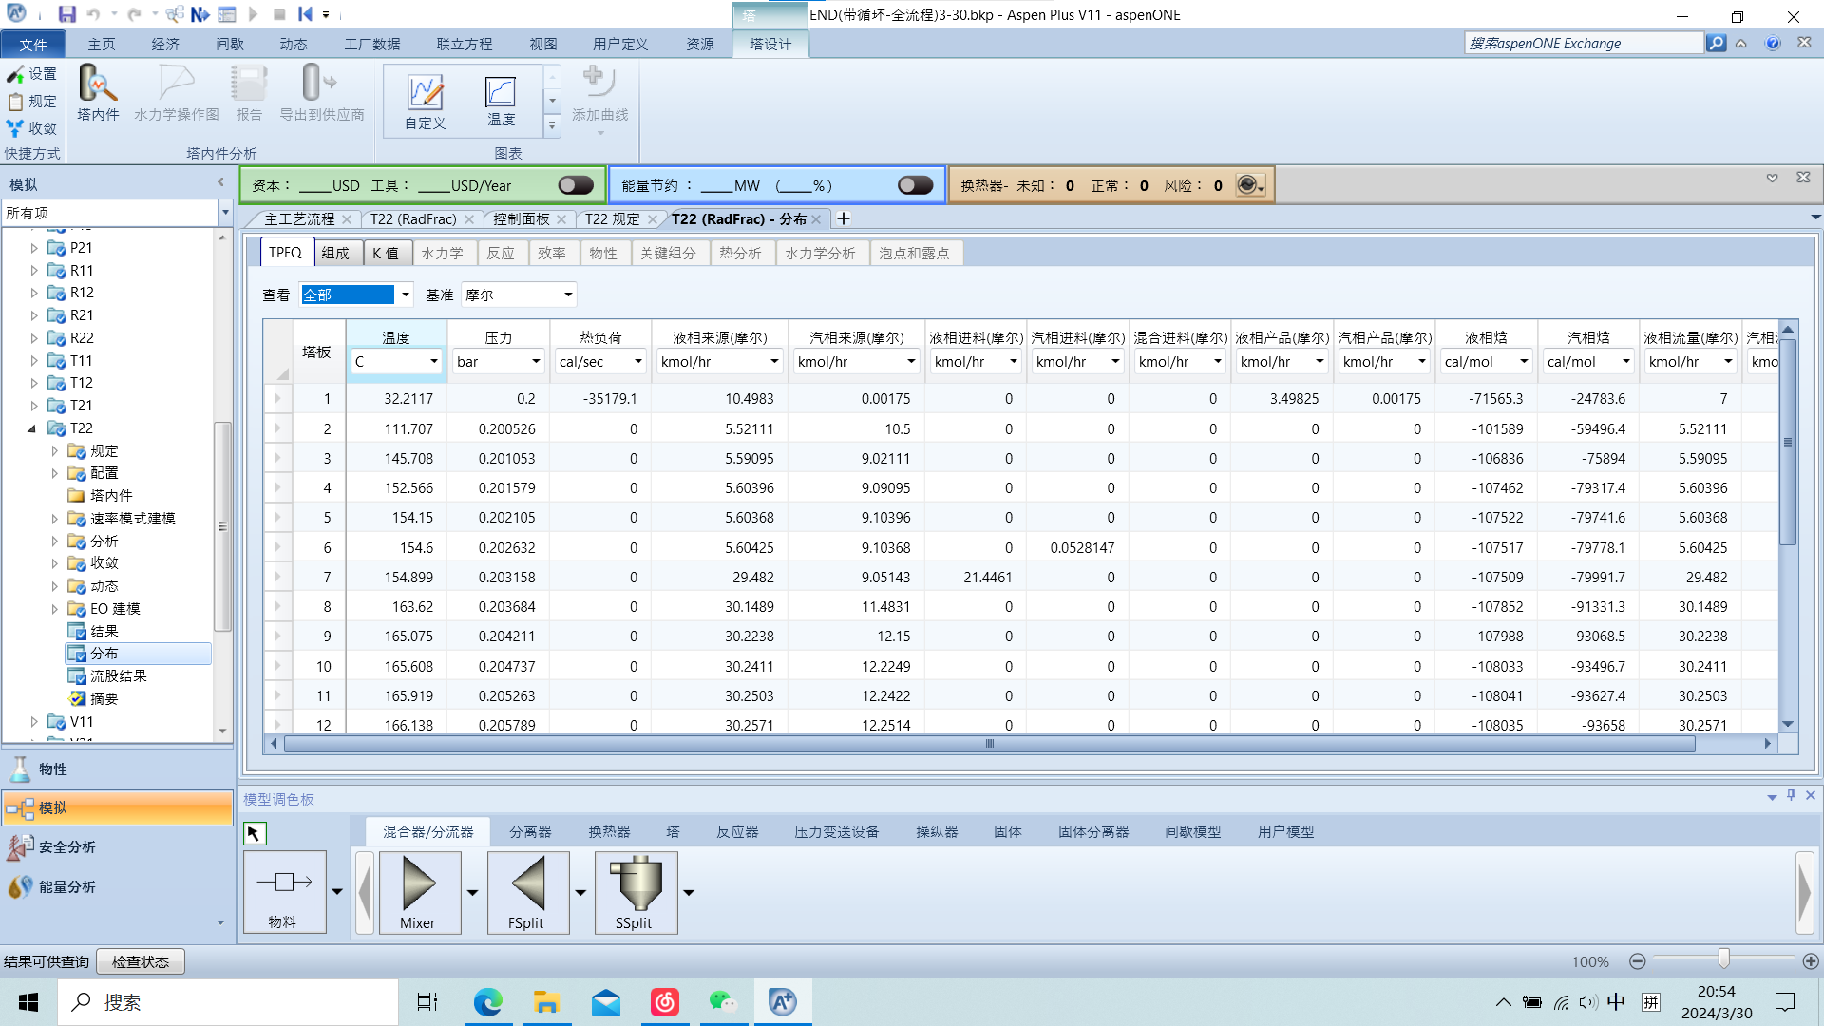Click the 设置 setup shortcut
Viewport: 1824px width, 1026px height.
(32, 74)
